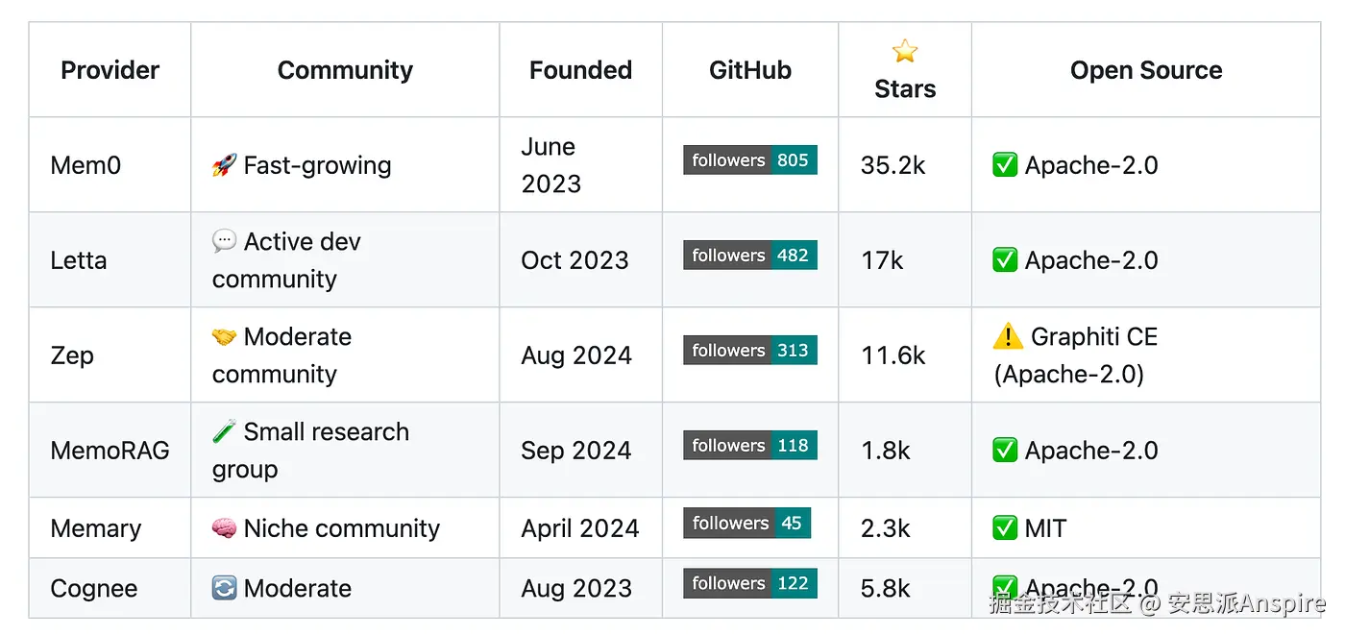The width and height of the screenshot is (1345, 636).
Task: Click the green checkmark beside MIT
Action: pos(1005,528)
